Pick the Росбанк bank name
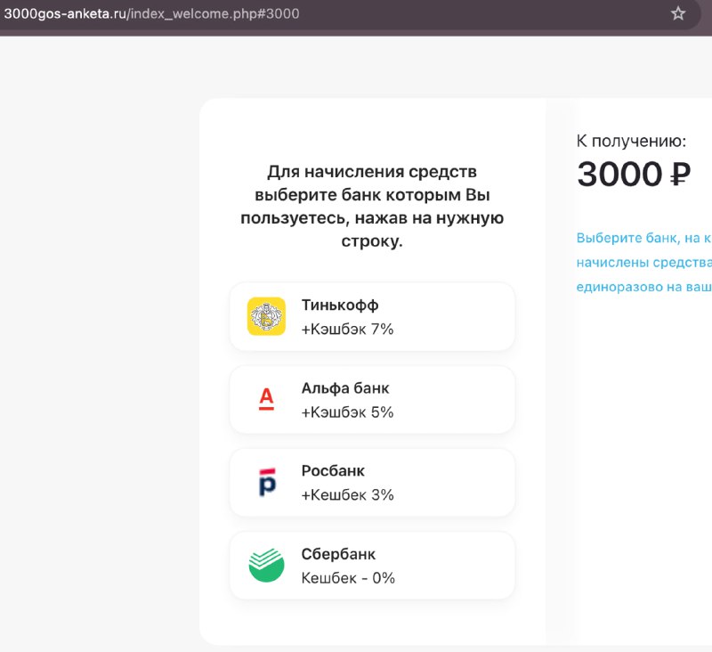 coord(333,471)
